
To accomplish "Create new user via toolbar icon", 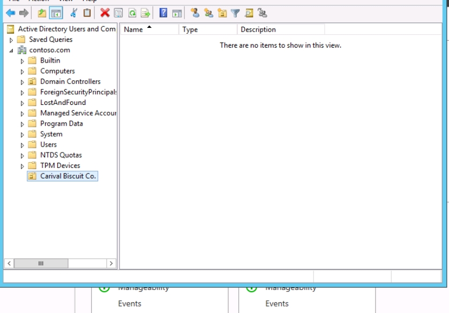I will click(194, 13).
